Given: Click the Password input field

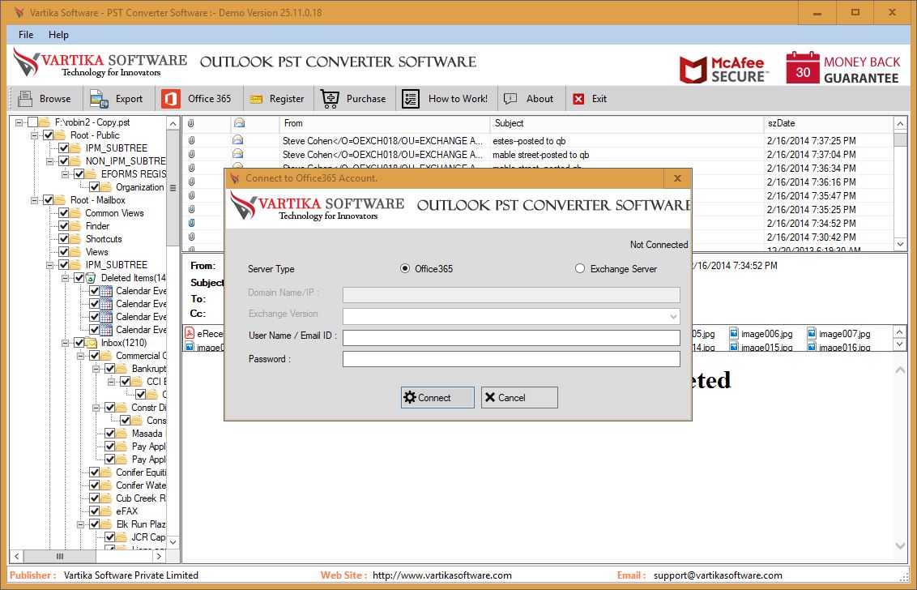Looking at the screenshot, I should point(511,359).
